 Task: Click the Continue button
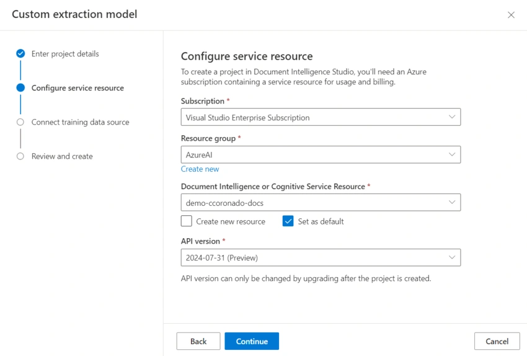pyautogui.click(x=252, y=341)
